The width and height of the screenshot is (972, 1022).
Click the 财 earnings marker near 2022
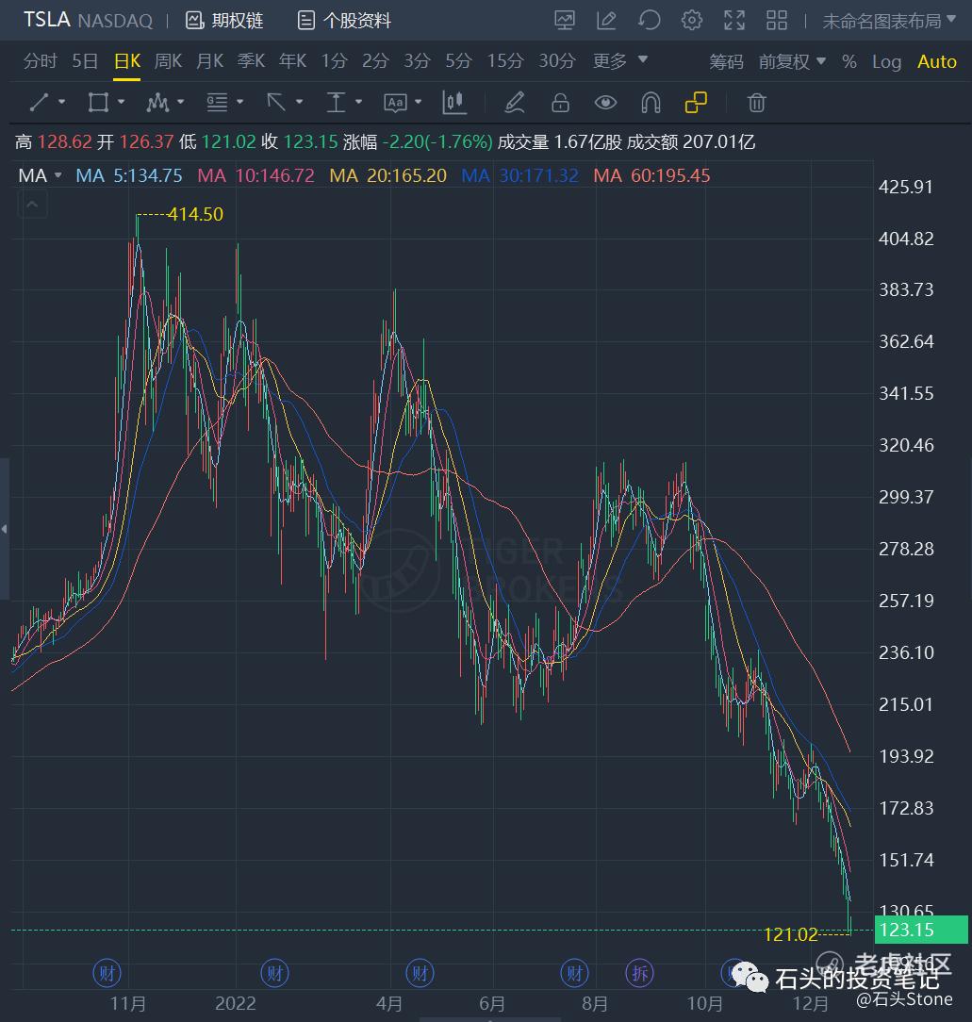click(274, 973)
